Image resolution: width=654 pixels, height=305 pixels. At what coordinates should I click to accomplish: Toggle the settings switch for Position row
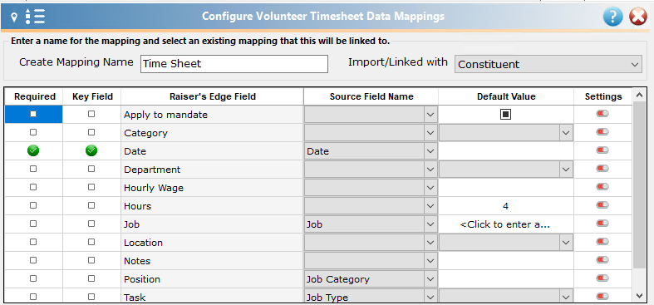point(602,278)
